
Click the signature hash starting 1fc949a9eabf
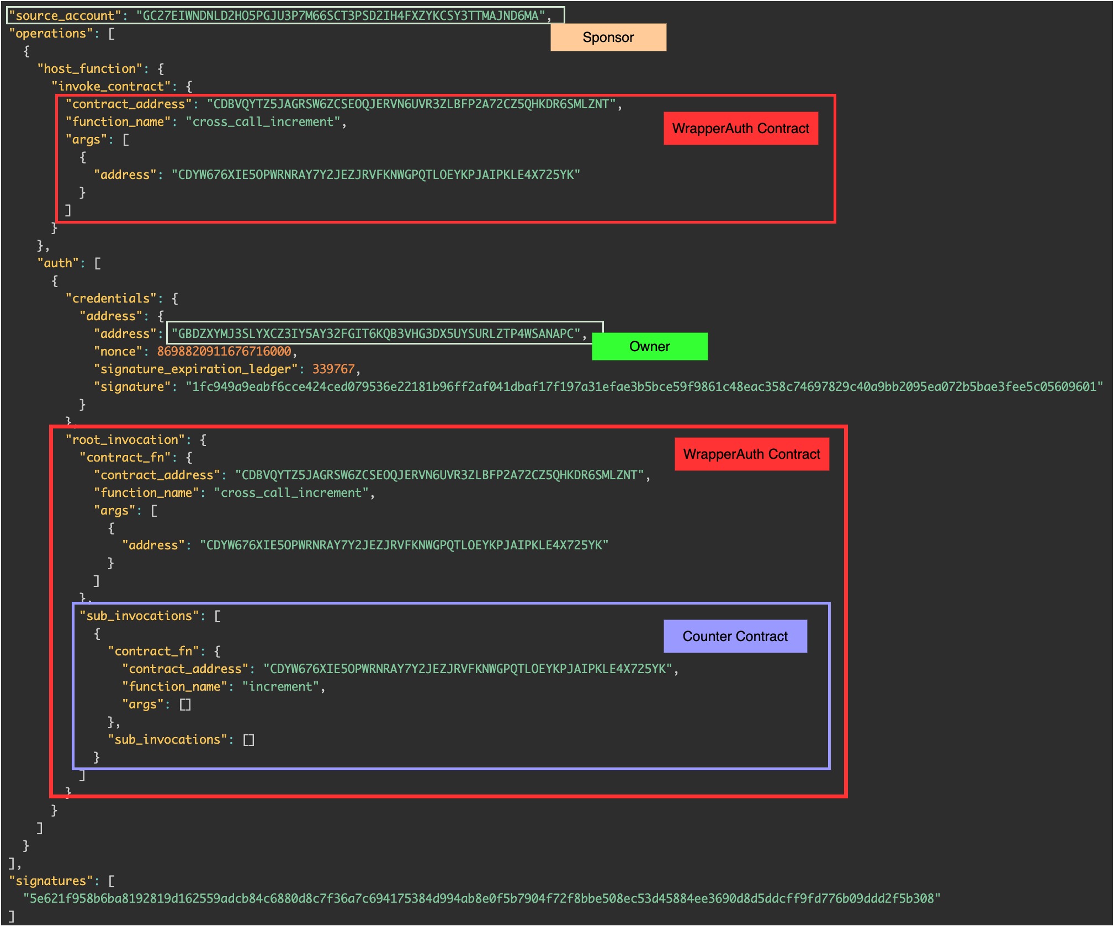click(x=644, y=386)
